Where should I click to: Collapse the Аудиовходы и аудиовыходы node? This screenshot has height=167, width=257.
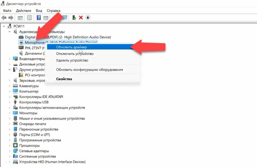pos(9,32)
